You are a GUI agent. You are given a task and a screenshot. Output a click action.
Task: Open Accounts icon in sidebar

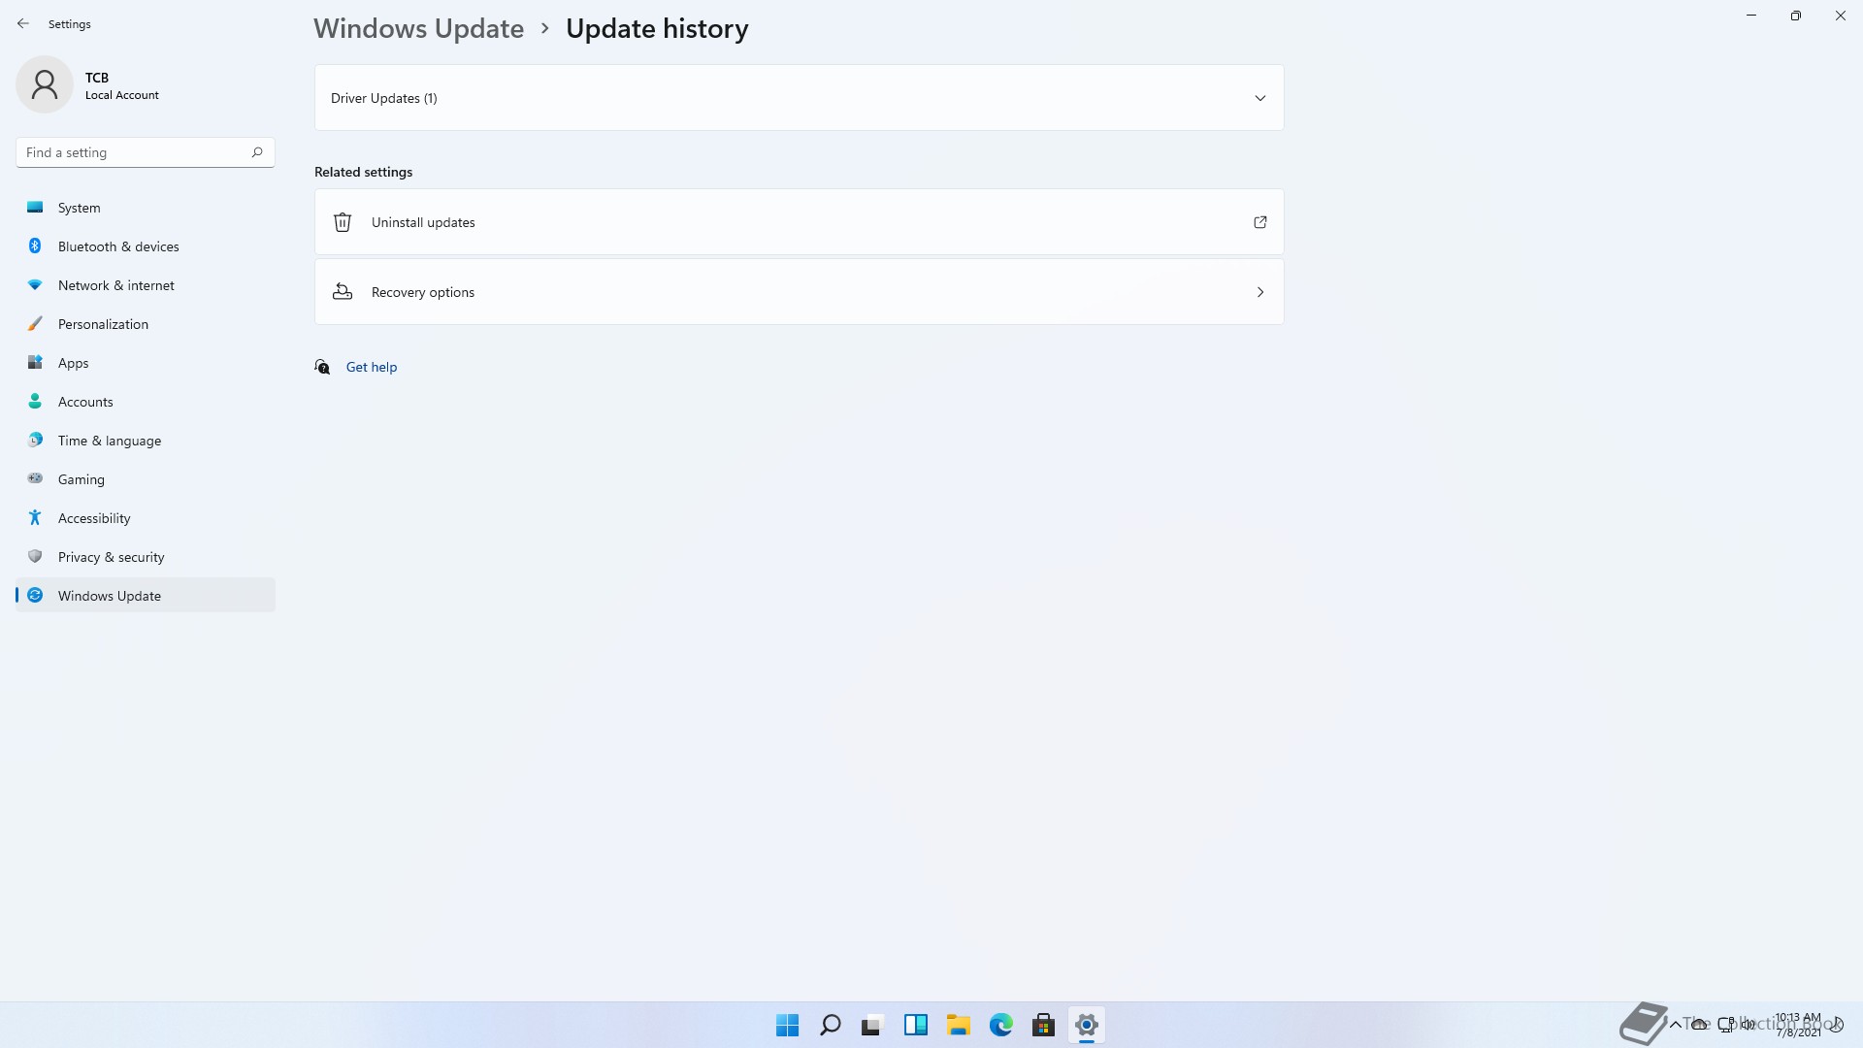(x=35, y=402)
